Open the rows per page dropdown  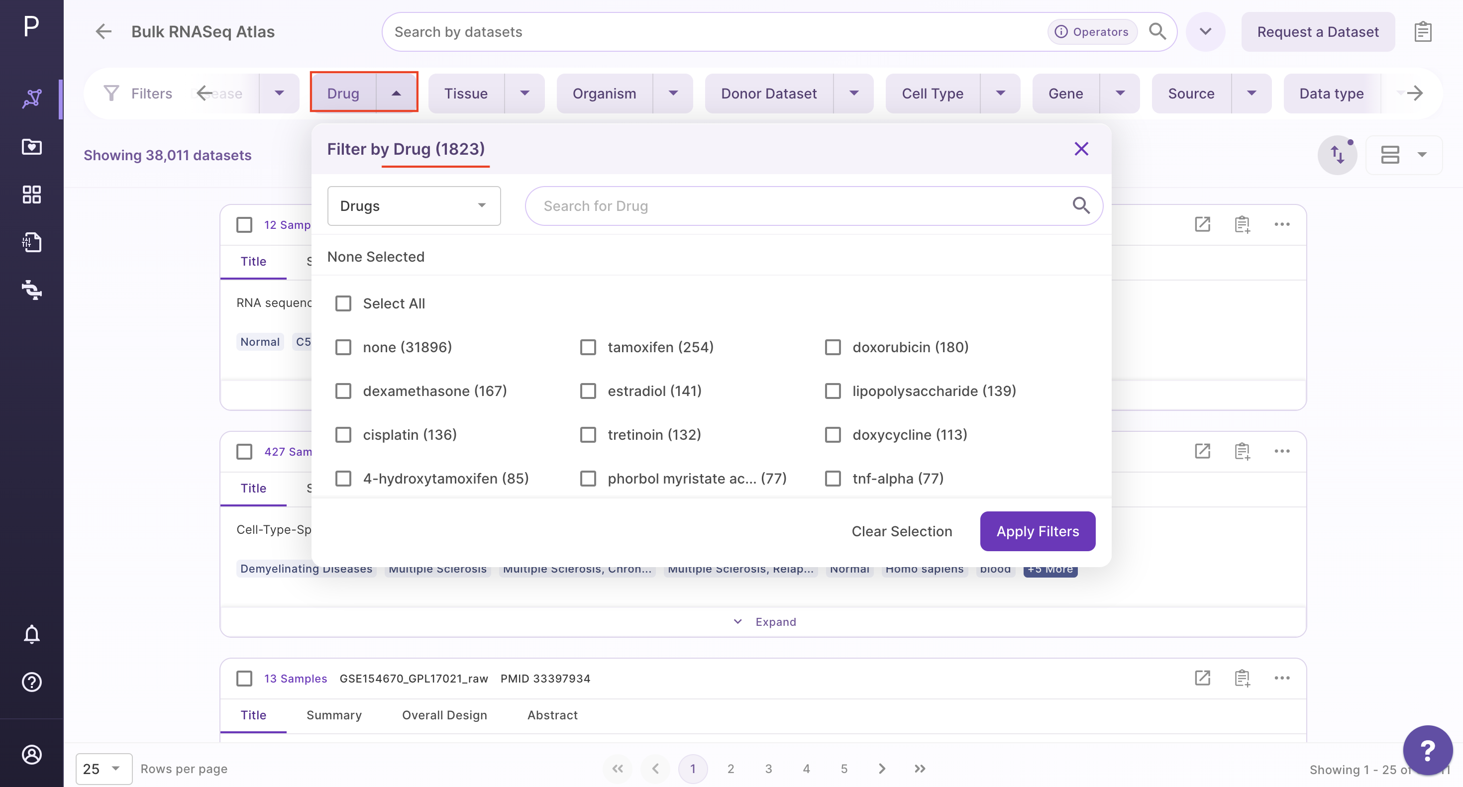(x=104, y=769)
